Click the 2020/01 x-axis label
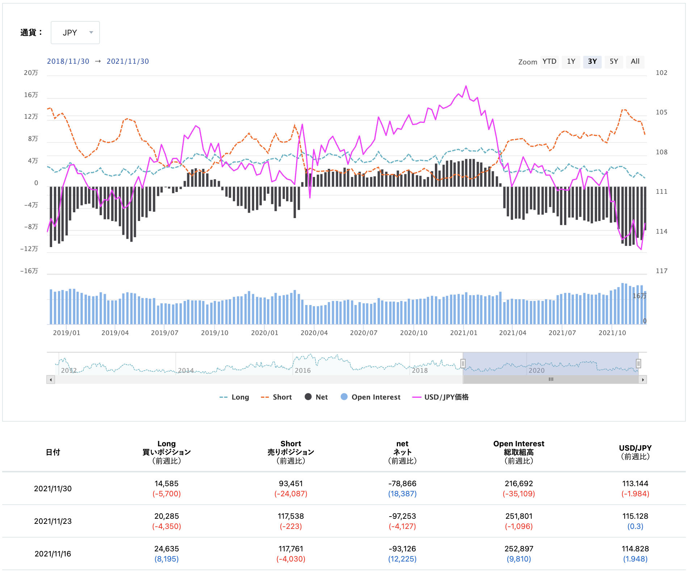The height and width of the screenshot is (576, 688). pos(265,333)
